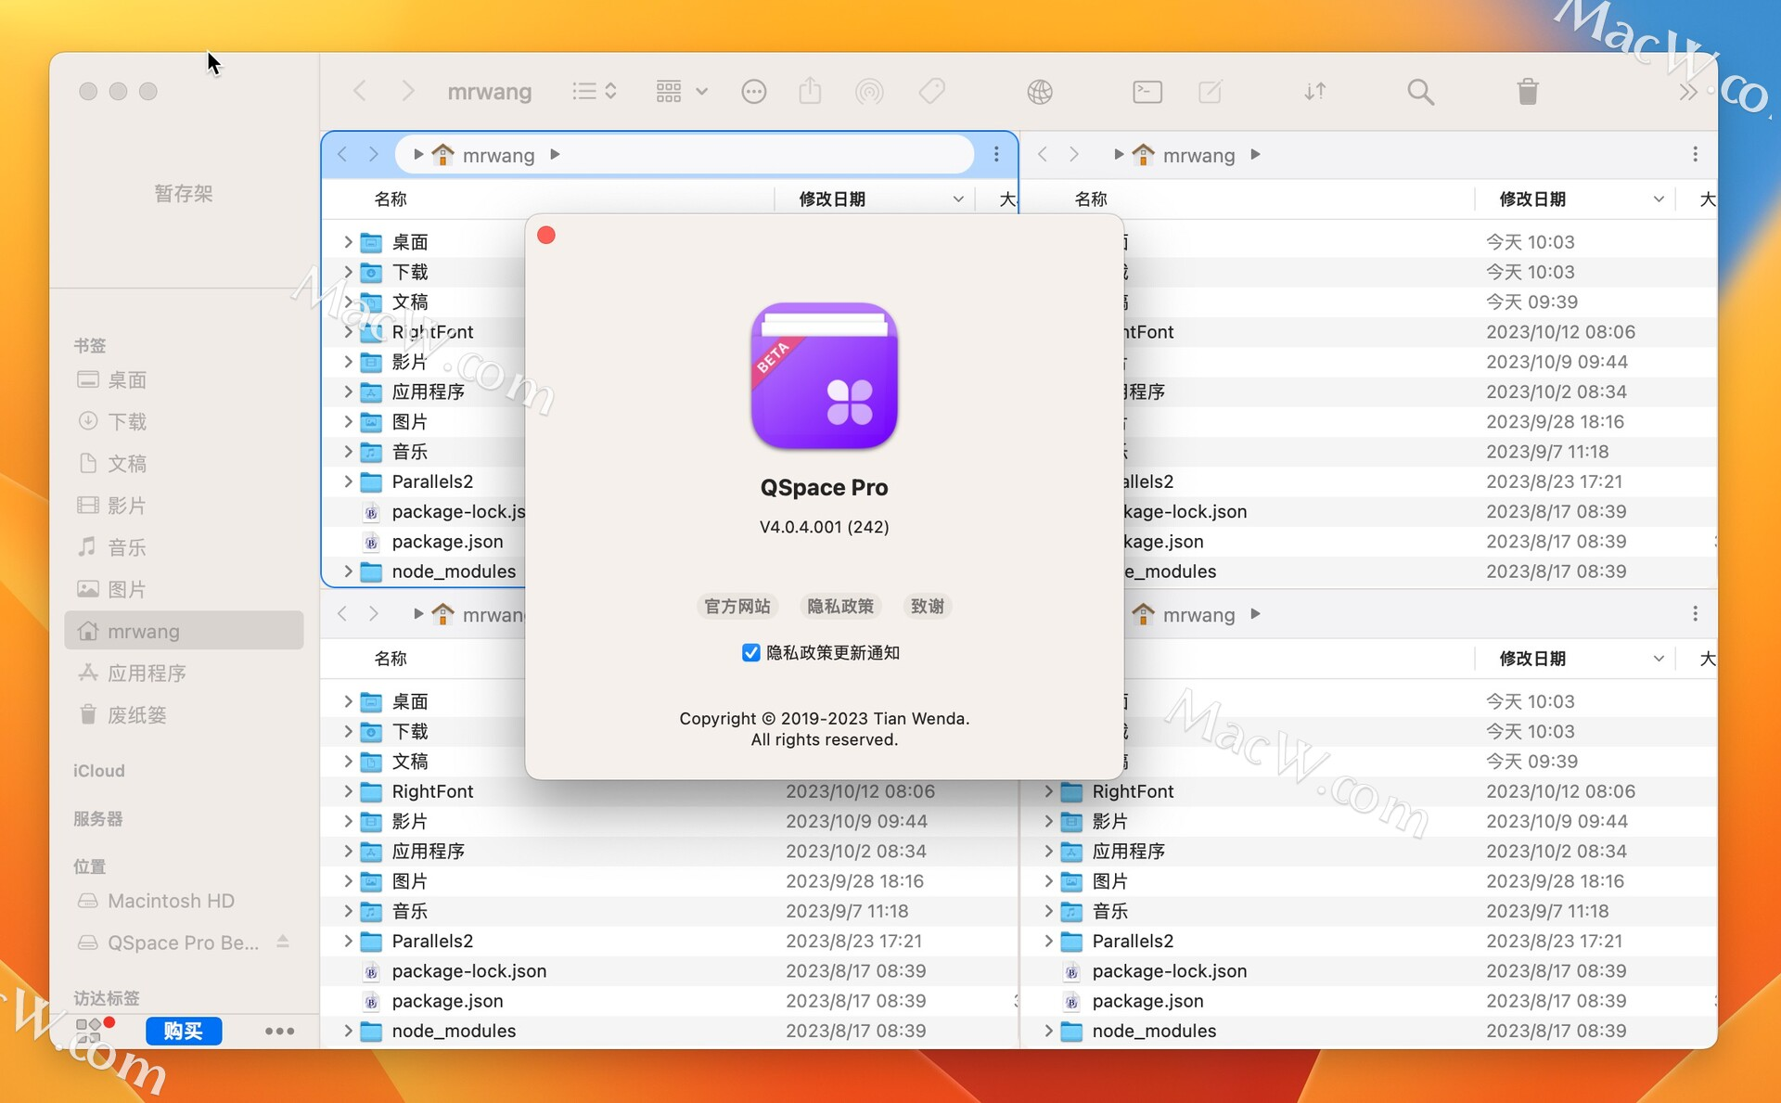This screenshot has height=1103, width=1781.
Task: Click the 暂存架 shelf area label
Action: click(184, 193)
